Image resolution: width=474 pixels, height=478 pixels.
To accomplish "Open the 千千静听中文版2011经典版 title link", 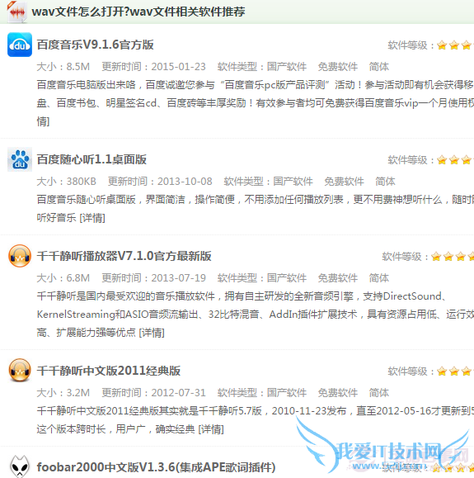I will coord(109,371).
